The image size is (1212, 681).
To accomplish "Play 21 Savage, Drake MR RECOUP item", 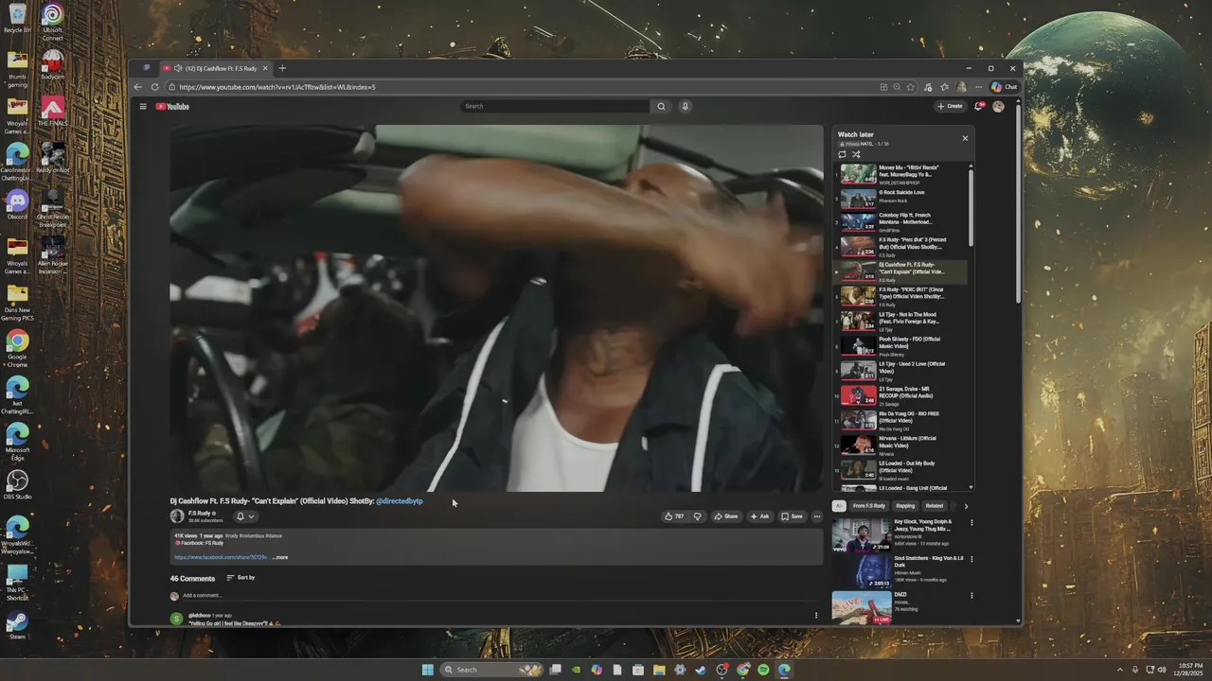I will (x=900, y=395).
